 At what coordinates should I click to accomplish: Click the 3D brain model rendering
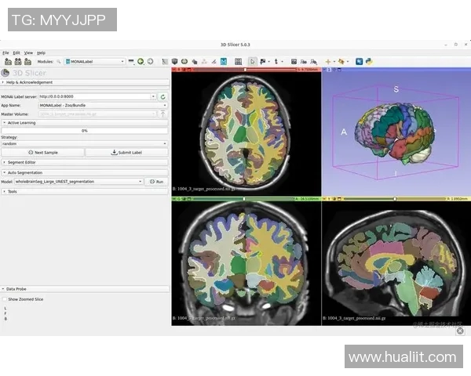tap(395, 133)
